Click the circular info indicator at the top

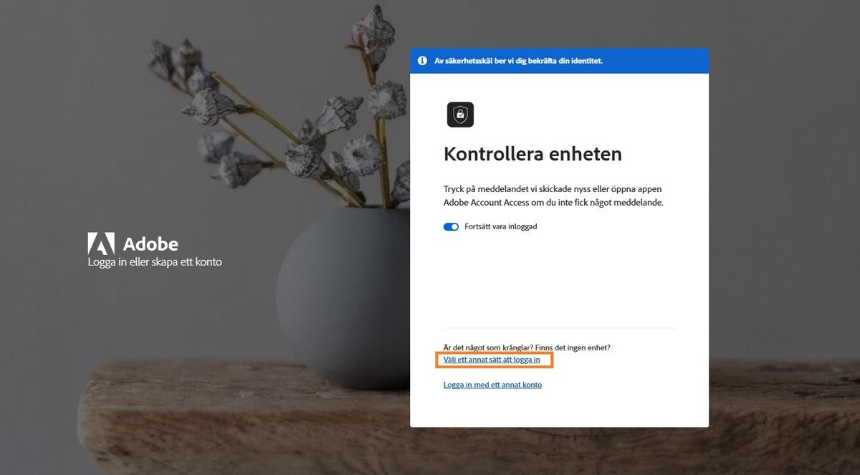[422, 60]
